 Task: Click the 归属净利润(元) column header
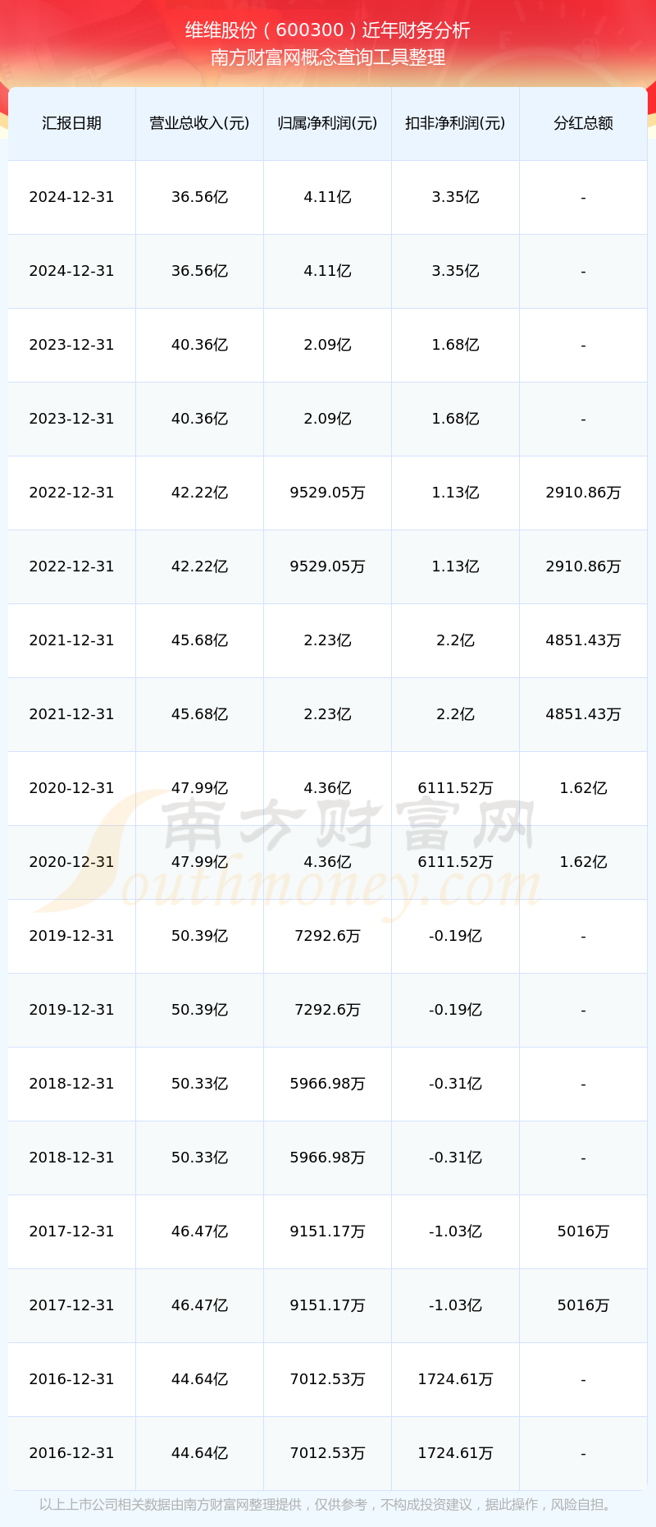pos(327,123)
